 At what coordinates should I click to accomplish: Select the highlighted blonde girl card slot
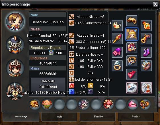(x=132, y=34)
